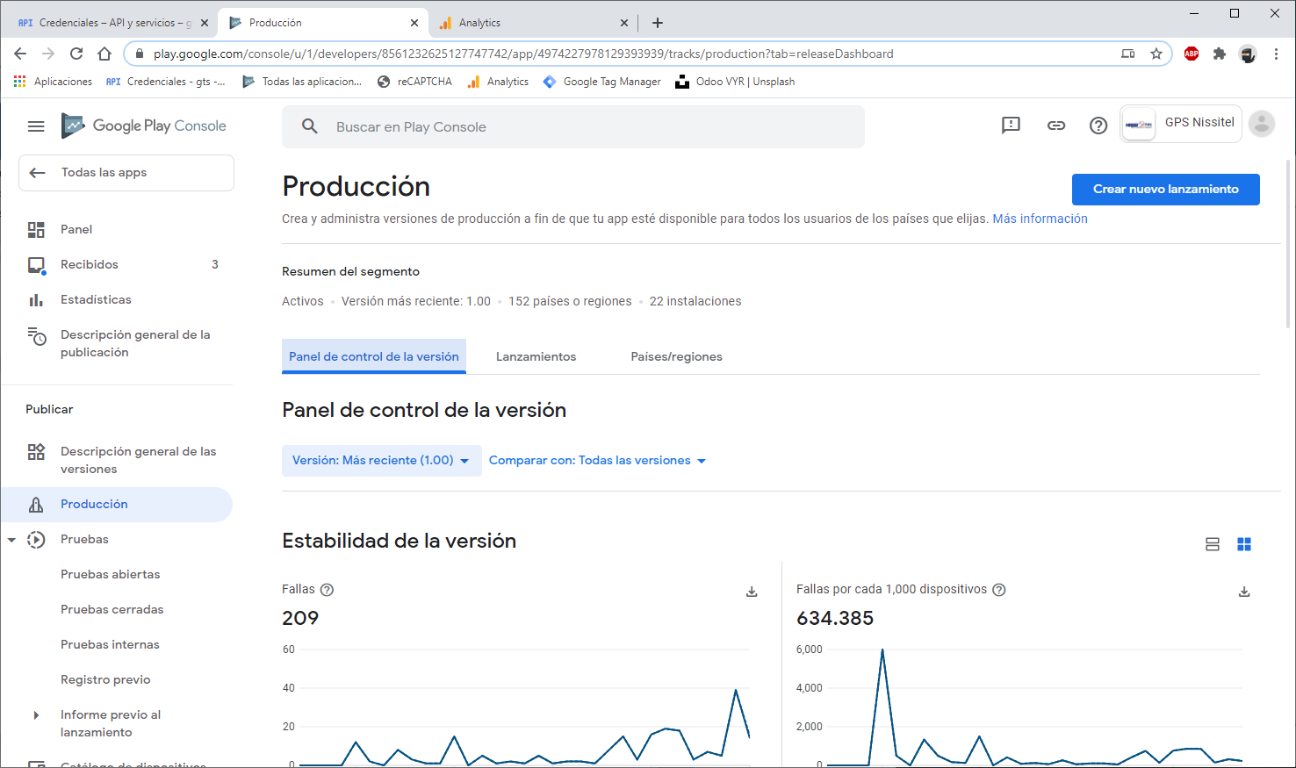Switch to the list layout view
This screenshot has height=768, width=1296.
[x=1213, y=544]
